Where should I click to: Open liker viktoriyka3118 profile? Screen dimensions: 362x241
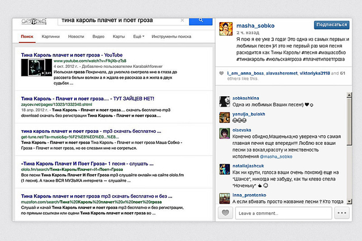(314, 73)
